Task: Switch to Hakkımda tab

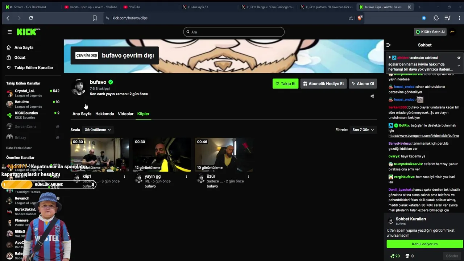Action: [104, 114]
